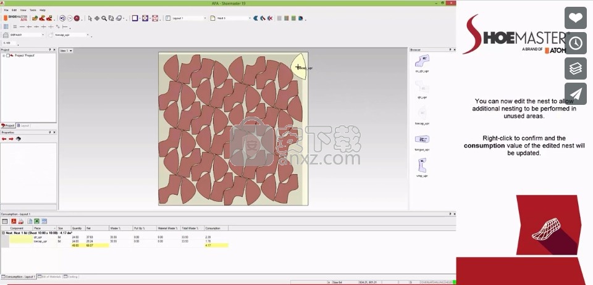The height and width of the screenshot is (285, 593).
Task: Click the collections stack icon in the video overlay
Action: (576, 68)
